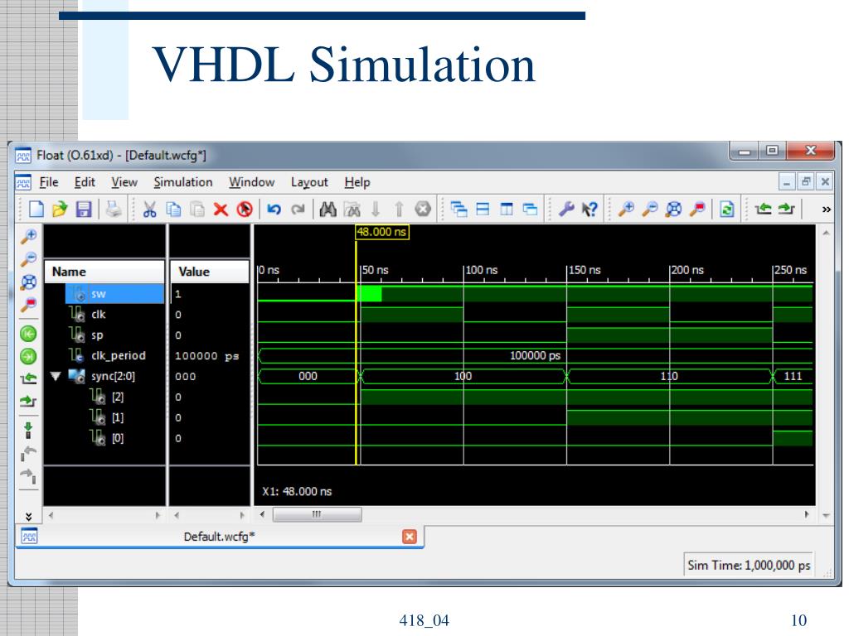This screenshot has height=636, width=849.
Task: Click the wrench settings icon
Action: [565, 209]
